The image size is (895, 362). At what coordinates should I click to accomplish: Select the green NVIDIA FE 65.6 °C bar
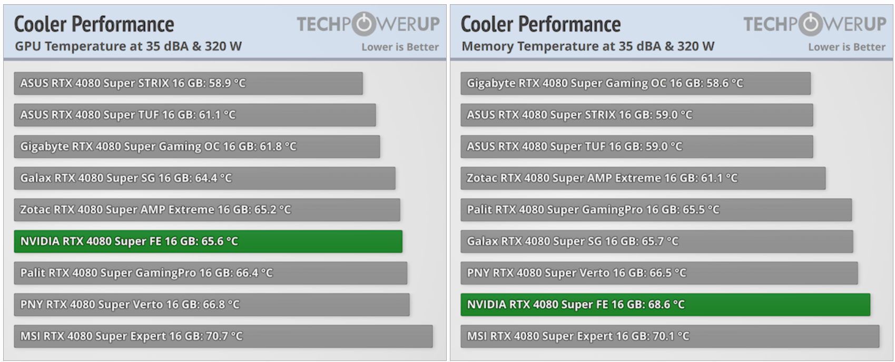(x=208, y=241)
